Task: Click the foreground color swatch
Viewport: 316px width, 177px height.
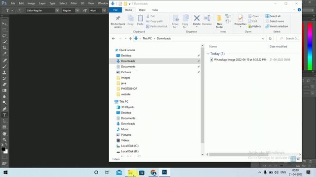Action: 3,149
